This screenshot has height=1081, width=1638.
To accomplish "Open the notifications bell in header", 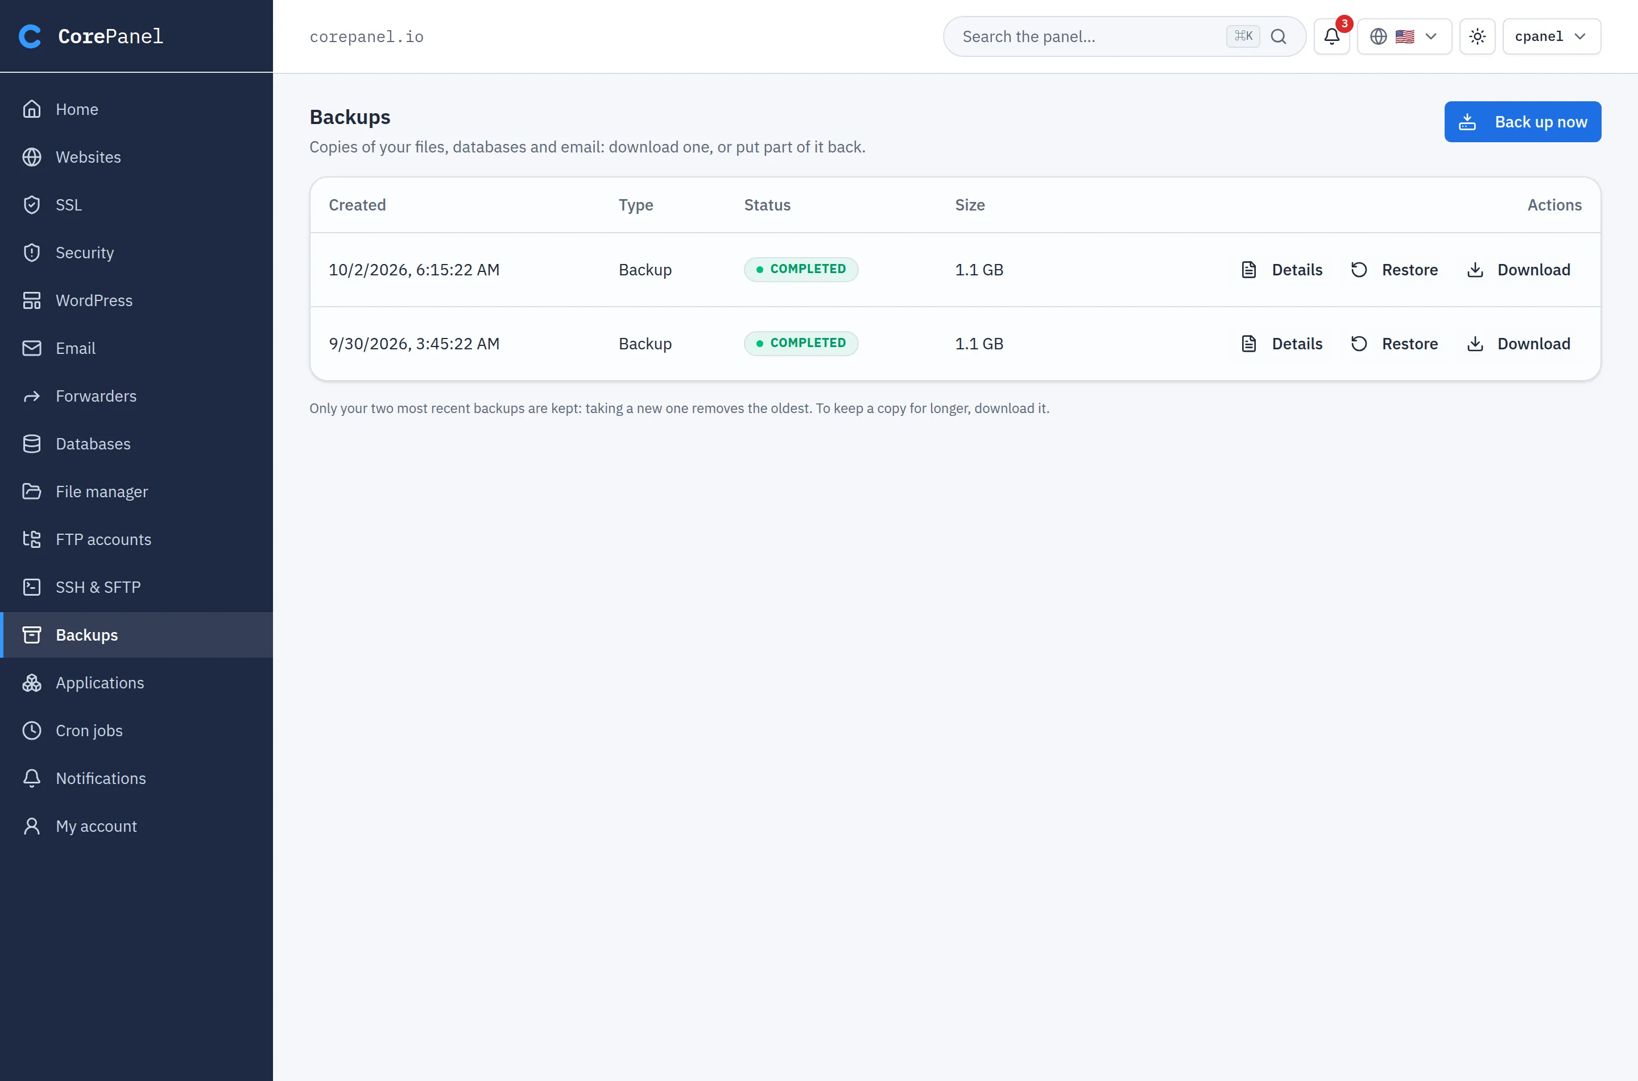I will click(1331, 36).
